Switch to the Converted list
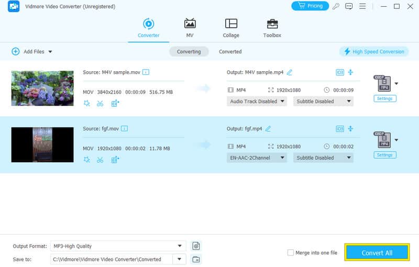This screenshot has height=267, width=419. coord(230,52)
